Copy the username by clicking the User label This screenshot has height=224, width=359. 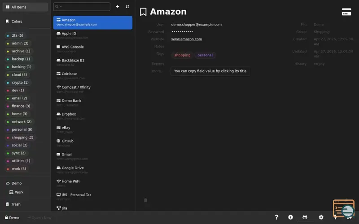[x=160, y=25]
